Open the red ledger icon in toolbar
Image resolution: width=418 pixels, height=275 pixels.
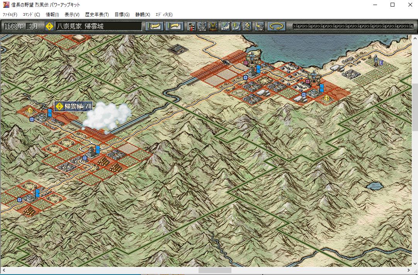pos(191,26)
